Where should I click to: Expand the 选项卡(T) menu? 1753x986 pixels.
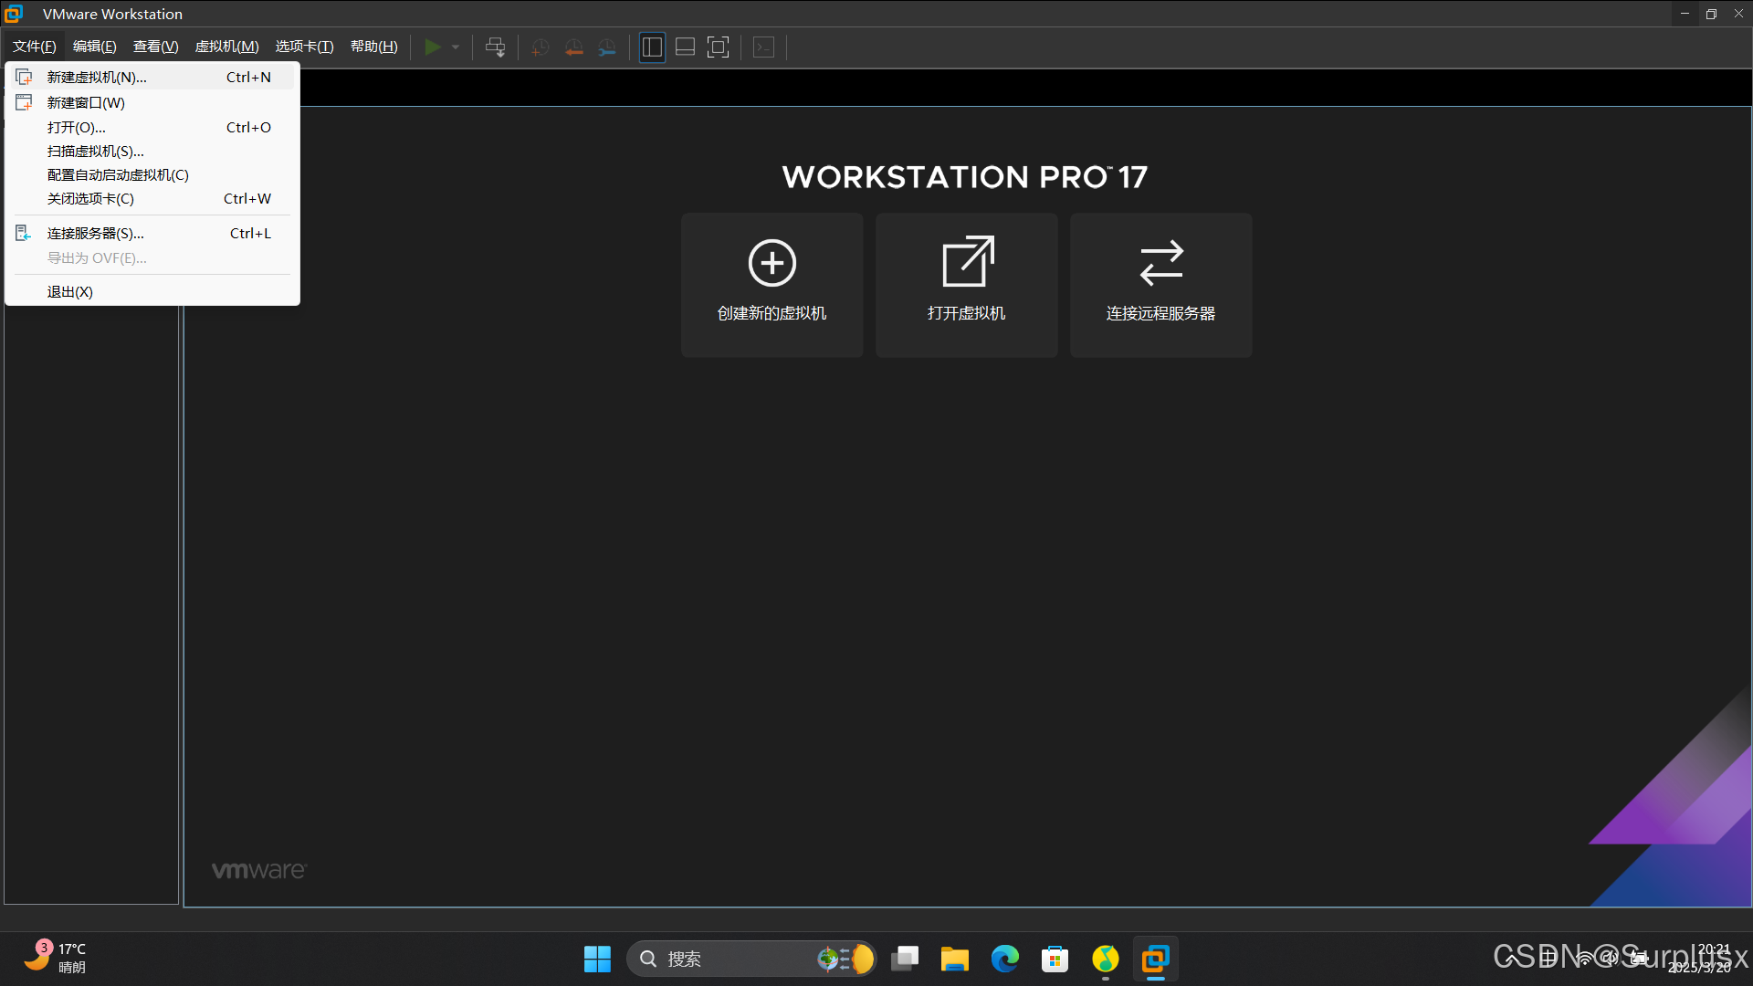click(x=304, y=47)
